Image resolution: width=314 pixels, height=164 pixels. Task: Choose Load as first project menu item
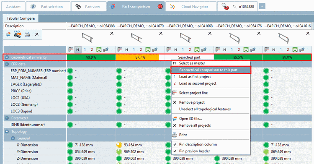[211, 77]
